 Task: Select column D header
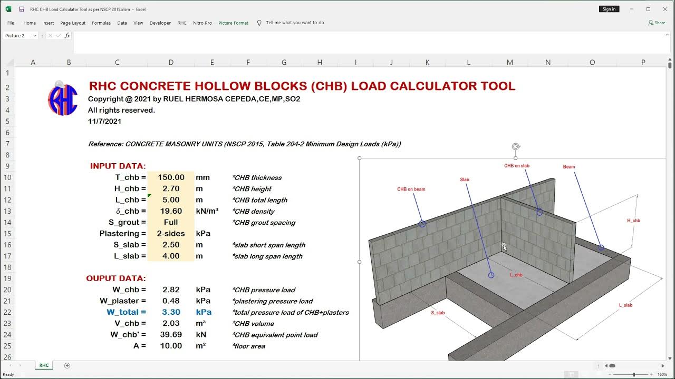[x=171, y=62]
